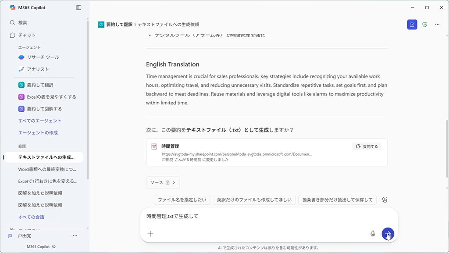Open account options menu beside 戸田覚
This screenshot has height=253, width=449.
[x=75, y=236]
